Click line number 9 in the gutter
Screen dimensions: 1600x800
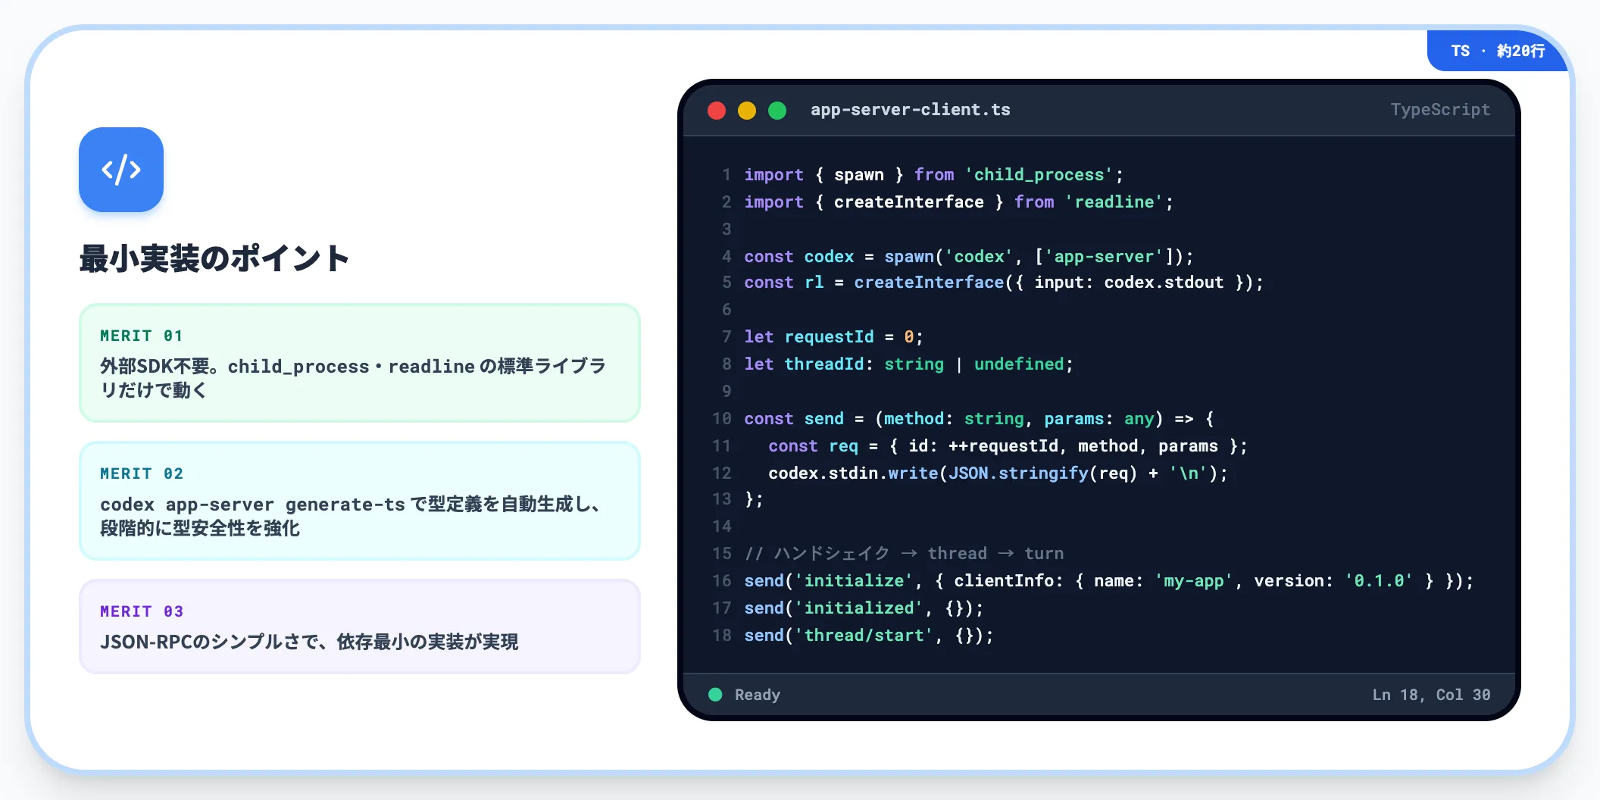tap(727, 392)
